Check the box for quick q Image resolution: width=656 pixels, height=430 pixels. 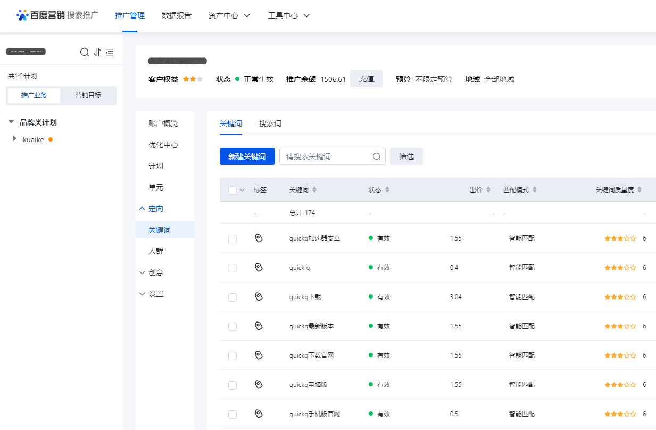click(x=232, y=268)
